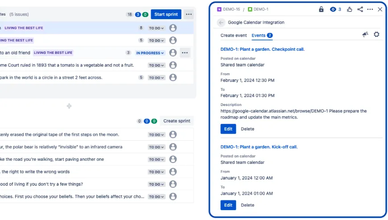Click Delete for the Kick-off call event
Viewport: 388px width, 220px height.
[248, 205]
